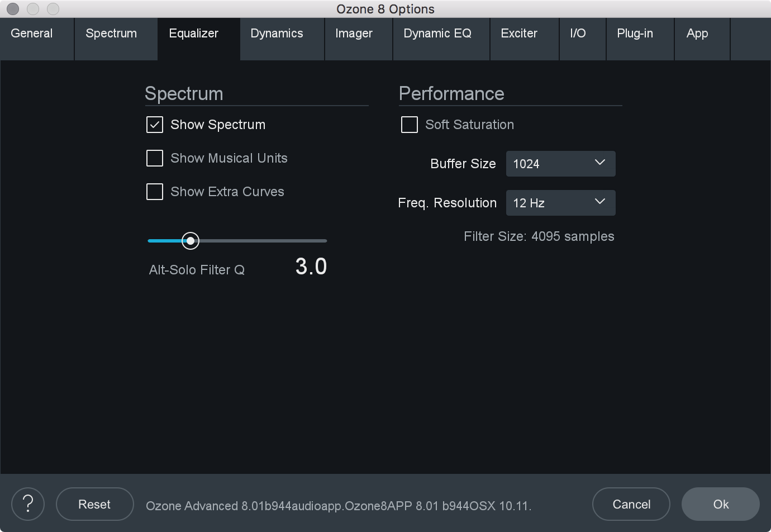Switch to the General tab
The height and width of the screenshot is (532, 771).
pyautogui.click(x=37, y=39)
